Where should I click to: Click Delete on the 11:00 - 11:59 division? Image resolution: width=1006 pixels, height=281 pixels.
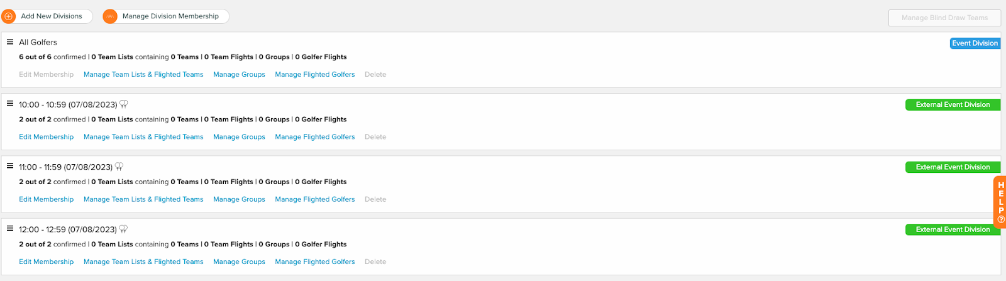pyautogui.click(x=375, y=199)
